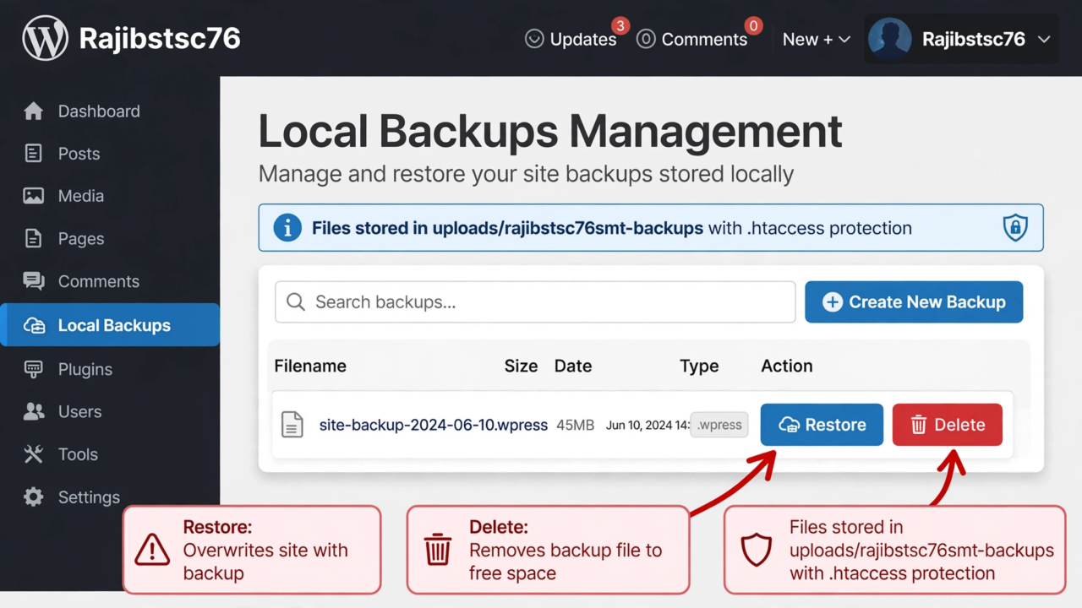Click the Posts document icon
The height and width of the screenshot is (608, 1082).
(33, 154)
